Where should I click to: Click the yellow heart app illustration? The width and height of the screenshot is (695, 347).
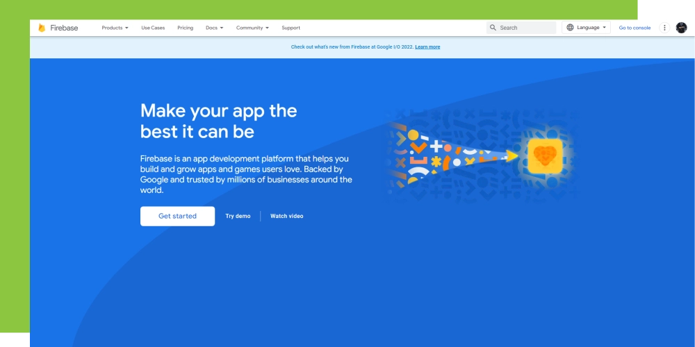[545, 156]
